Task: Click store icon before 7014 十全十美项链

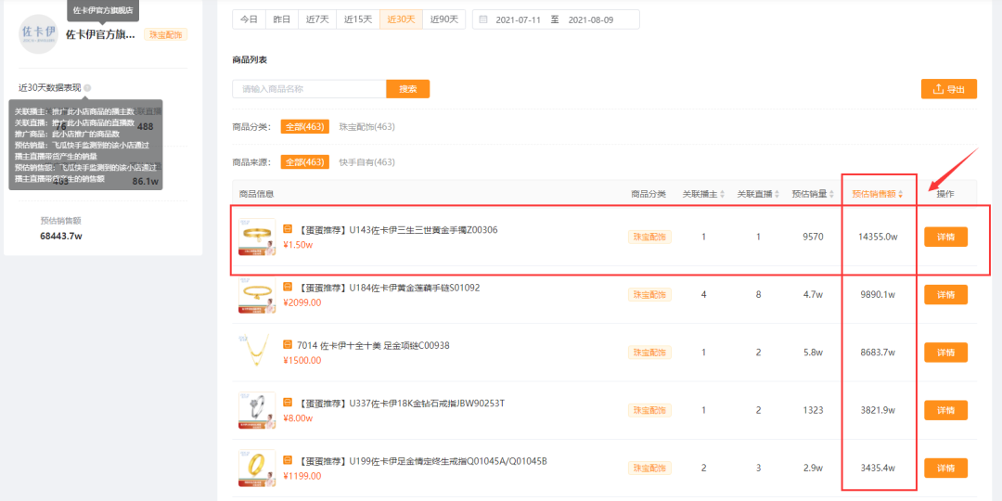Action: pos(288,345)
